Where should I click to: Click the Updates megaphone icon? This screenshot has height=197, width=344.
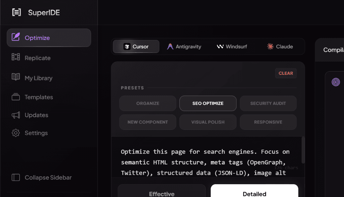[15, 115]
